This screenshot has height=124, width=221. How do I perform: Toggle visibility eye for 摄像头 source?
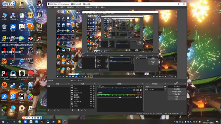(91, 91)
